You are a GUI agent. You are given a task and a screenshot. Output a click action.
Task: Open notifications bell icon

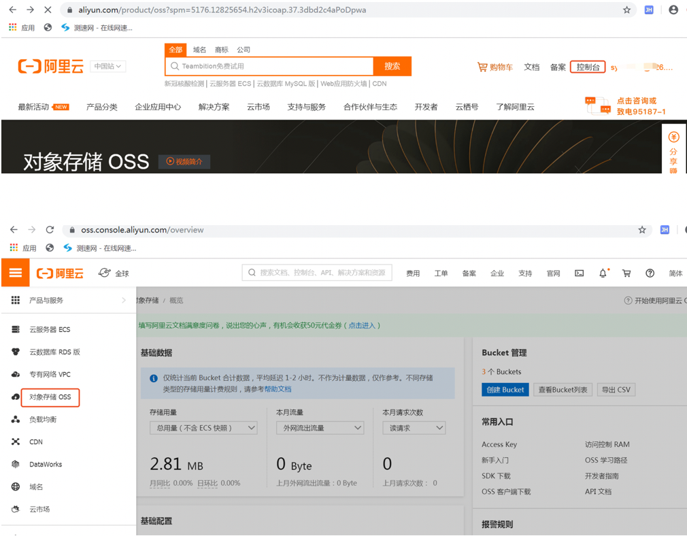pos(603,273)
